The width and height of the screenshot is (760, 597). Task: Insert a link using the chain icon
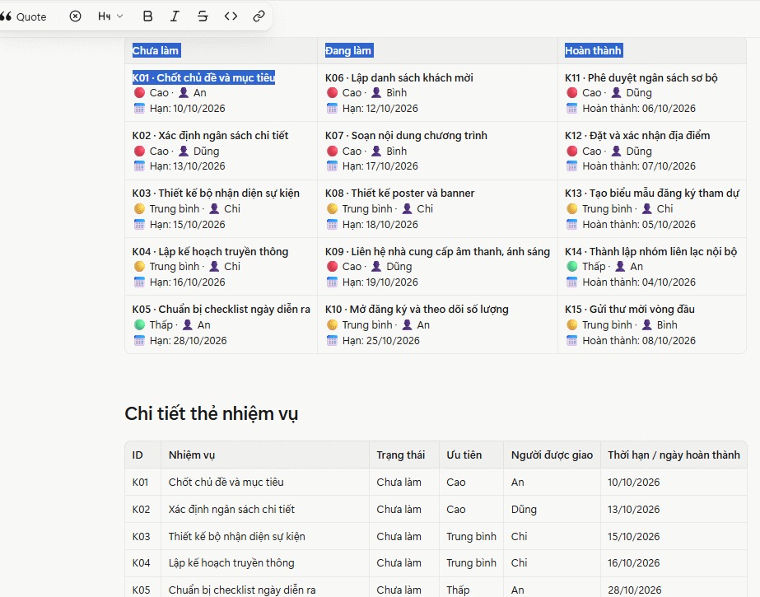coord(259,16)
